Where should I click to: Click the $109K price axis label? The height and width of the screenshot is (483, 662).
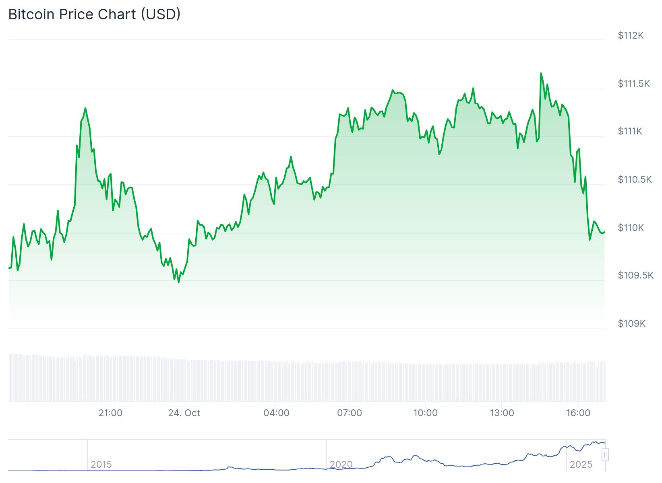pyautogui.click(x=631, y=324)
